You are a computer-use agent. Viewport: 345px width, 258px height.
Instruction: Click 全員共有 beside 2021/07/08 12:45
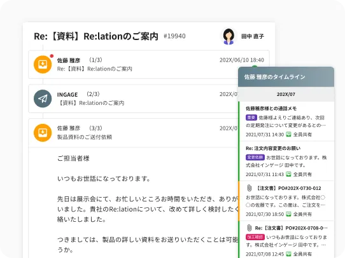302,254
